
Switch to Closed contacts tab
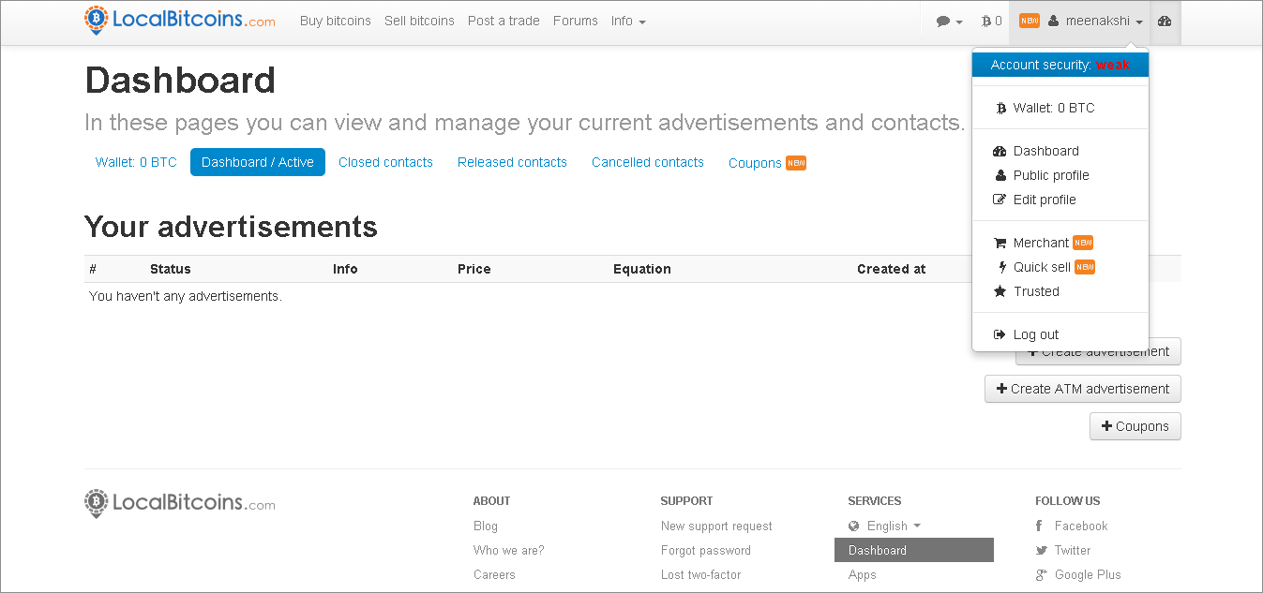(x=385, y=162)
